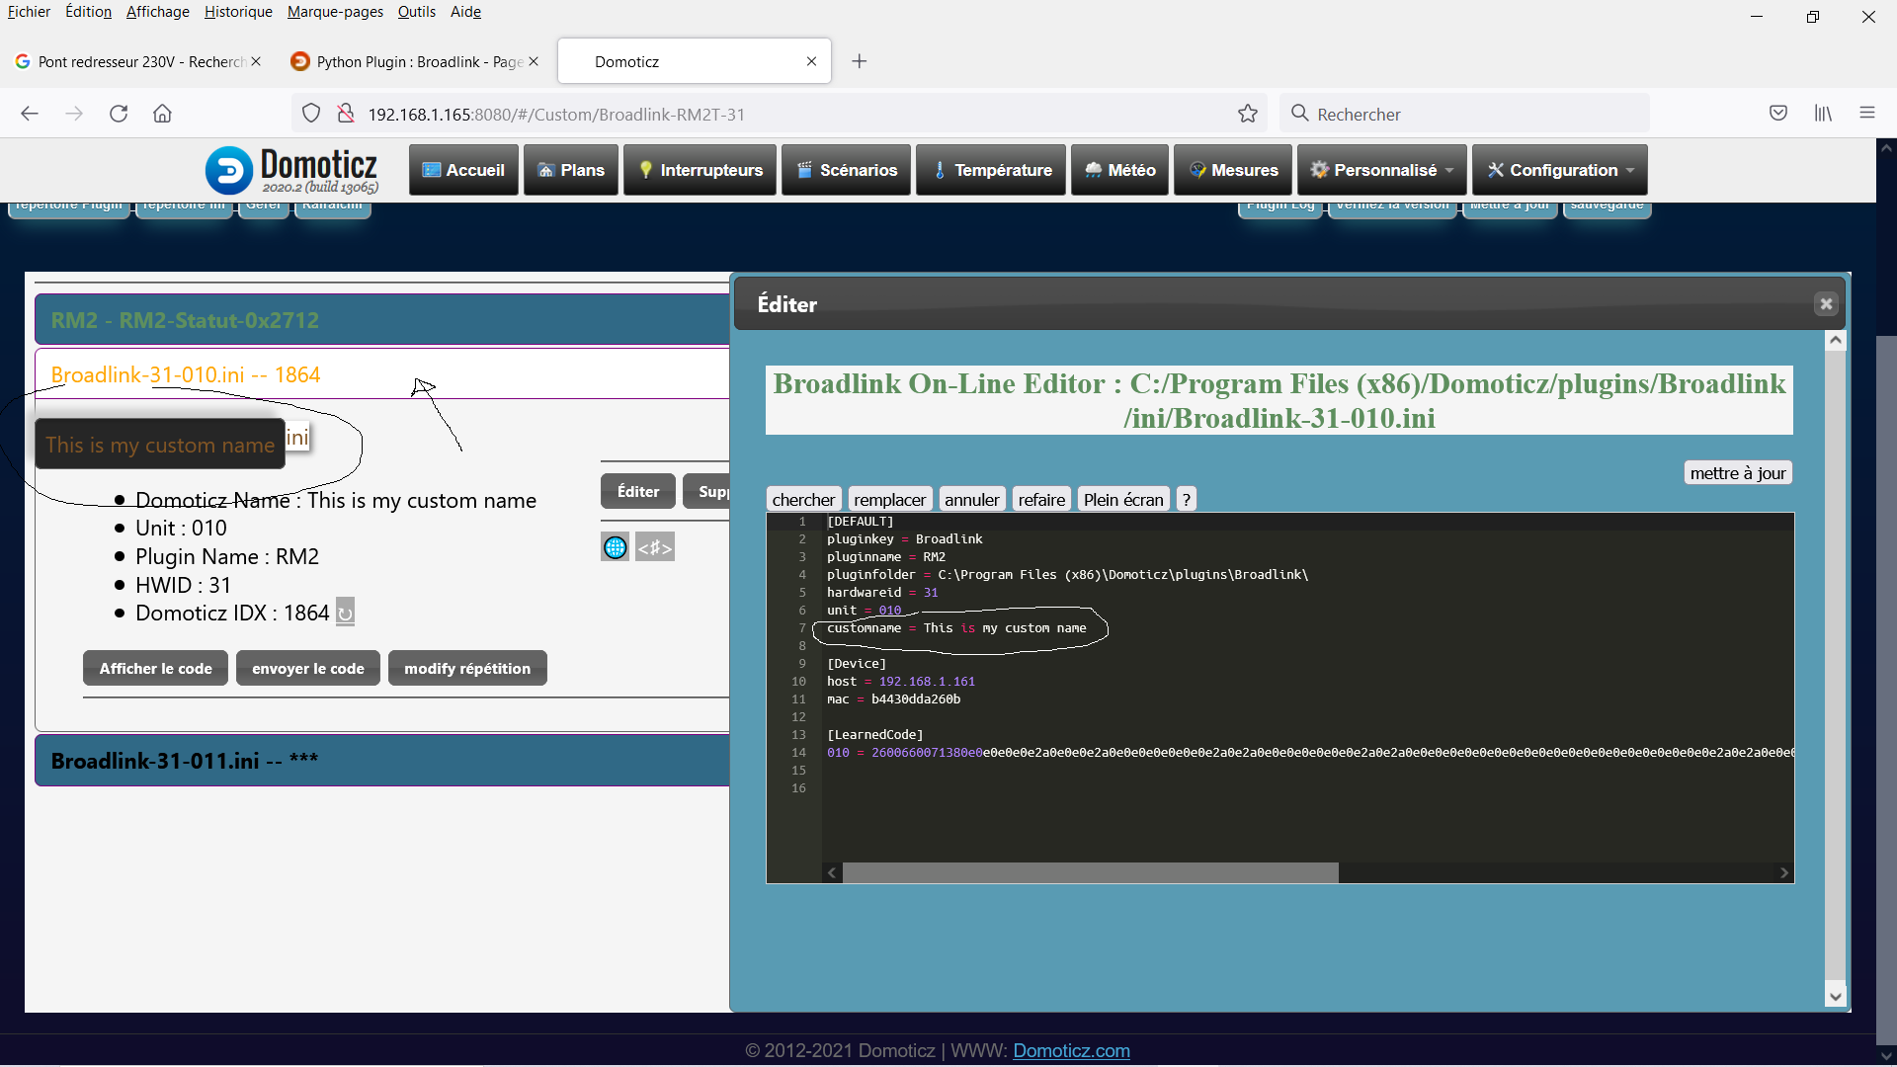The height and width of the screenshot is (1067, 1897).
Task: Open the Scénarios menu
Action: [x=847, y=170]
